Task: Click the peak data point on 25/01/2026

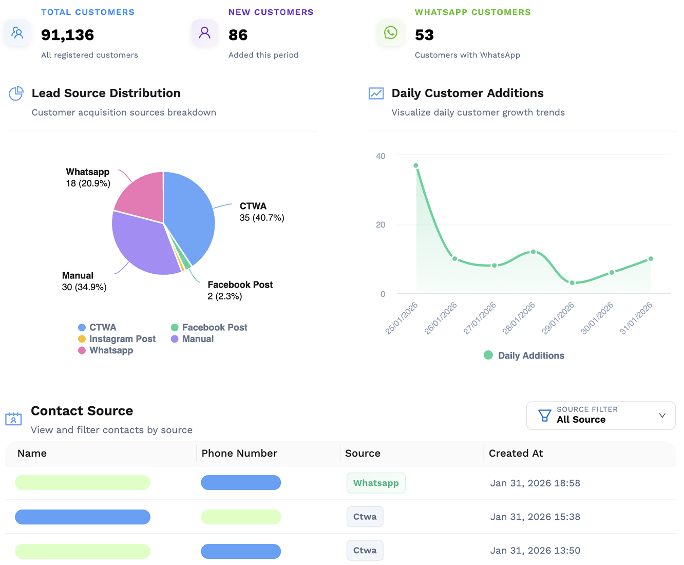Action: (x=416, y=165)
